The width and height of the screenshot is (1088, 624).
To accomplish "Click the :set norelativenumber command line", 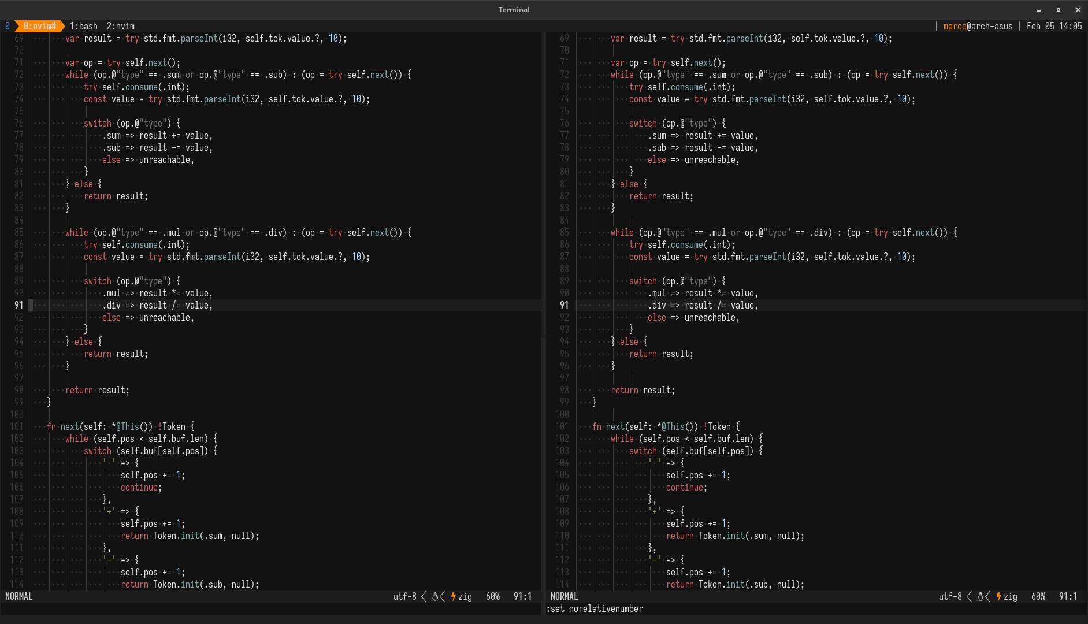I will 595,608.
